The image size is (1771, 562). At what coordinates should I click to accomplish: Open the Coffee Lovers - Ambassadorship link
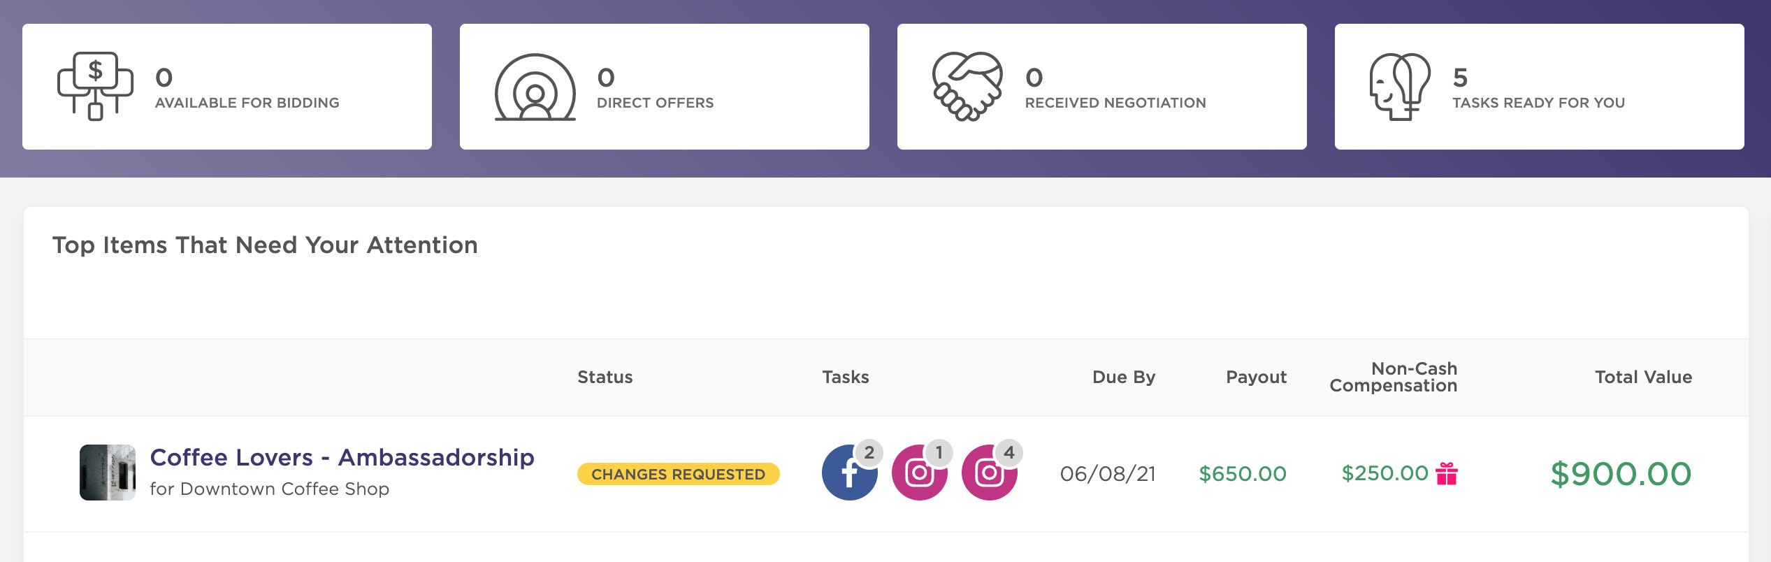(342, 457)
